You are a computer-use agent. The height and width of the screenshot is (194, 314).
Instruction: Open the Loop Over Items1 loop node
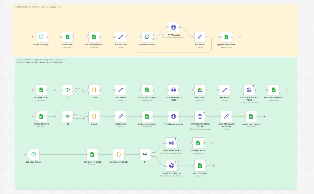tap(147, 37)
